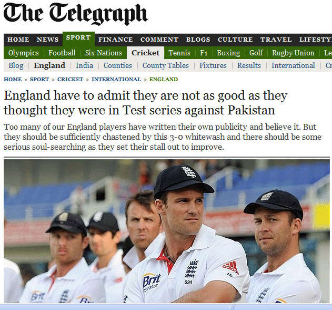The height and width of the screenshot is (310, 332).
Task: Select Olympics in the sport submenu
Action: point(24,53)
